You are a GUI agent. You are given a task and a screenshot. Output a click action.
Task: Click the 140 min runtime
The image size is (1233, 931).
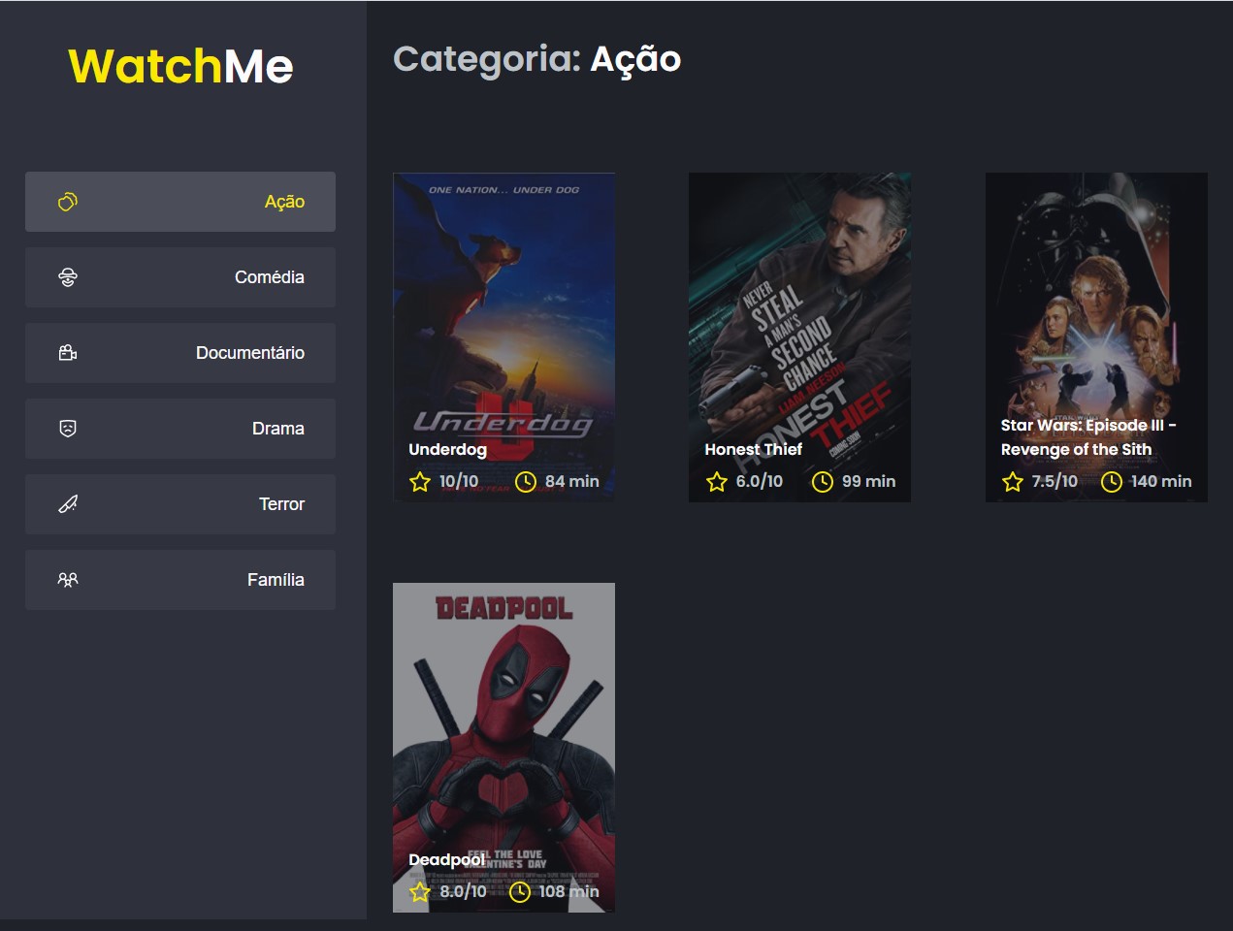pos(1161,482)
